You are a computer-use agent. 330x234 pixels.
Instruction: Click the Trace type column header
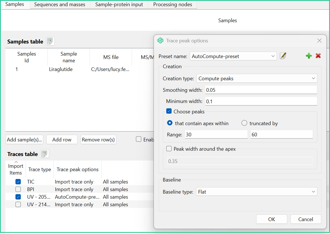tap(40, 169)
